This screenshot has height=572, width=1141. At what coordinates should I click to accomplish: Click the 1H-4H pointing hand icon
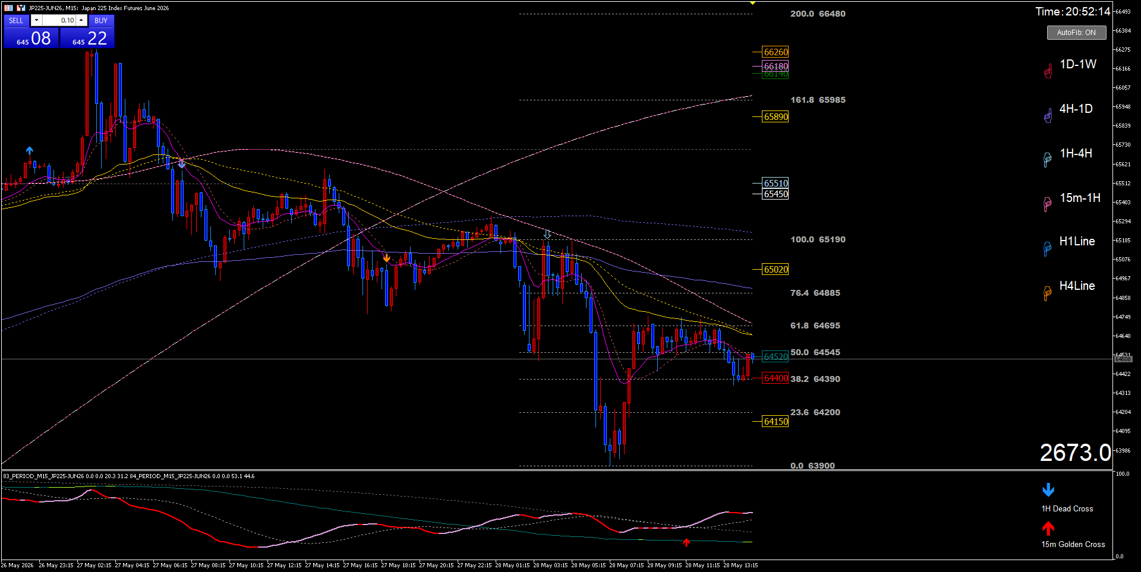tap(1048, 160)
